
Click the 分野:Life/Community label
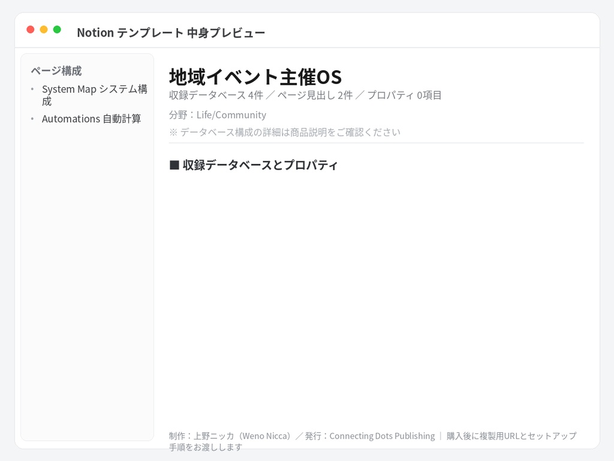[217, 115]
